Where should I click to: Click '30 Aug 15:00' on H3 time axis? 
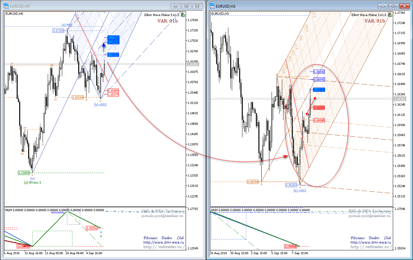coord(240,253)
